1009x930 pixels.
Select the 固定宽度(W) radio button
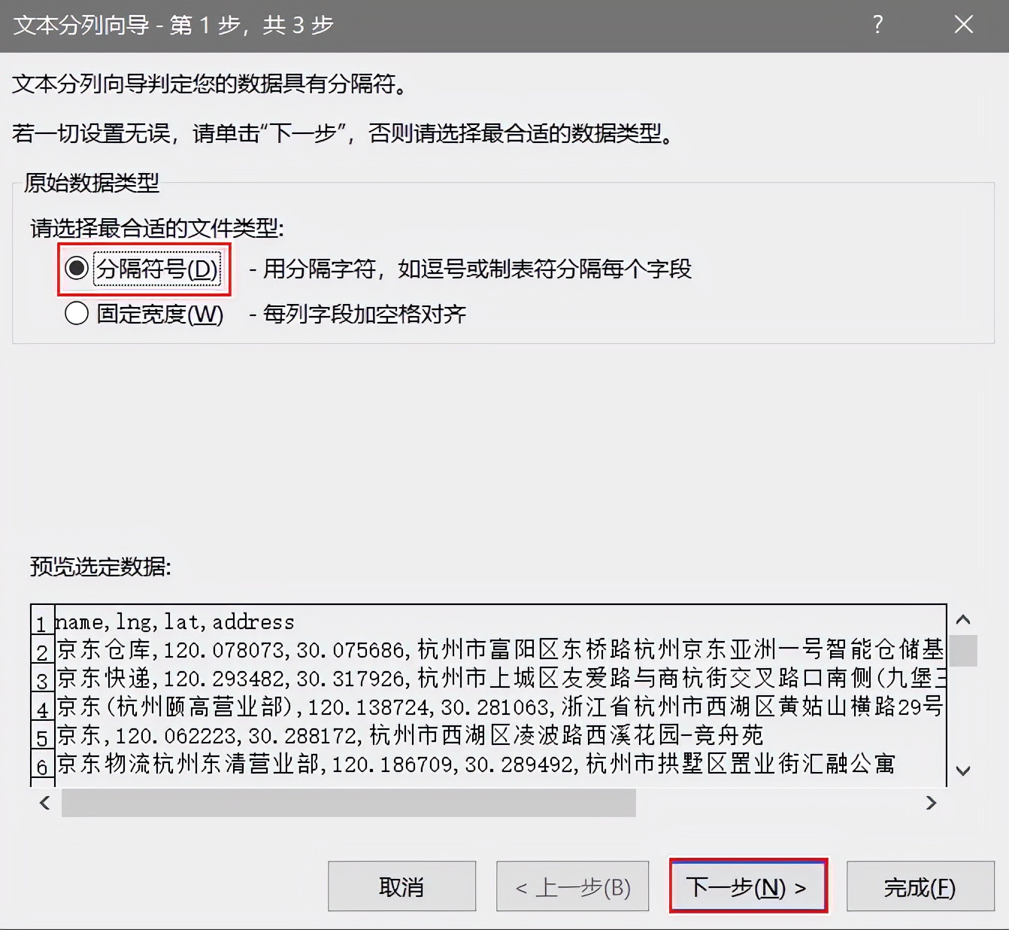(76, 314)
